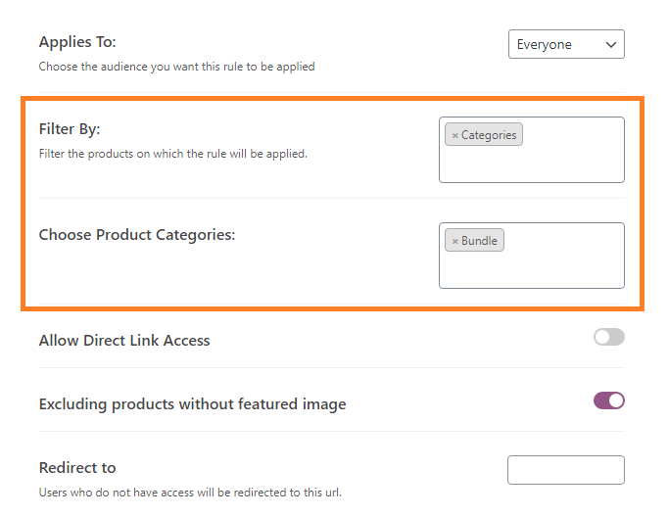Open the Applies To Everyone dropdown
The image size is (668, 517).
pos(566,44)
